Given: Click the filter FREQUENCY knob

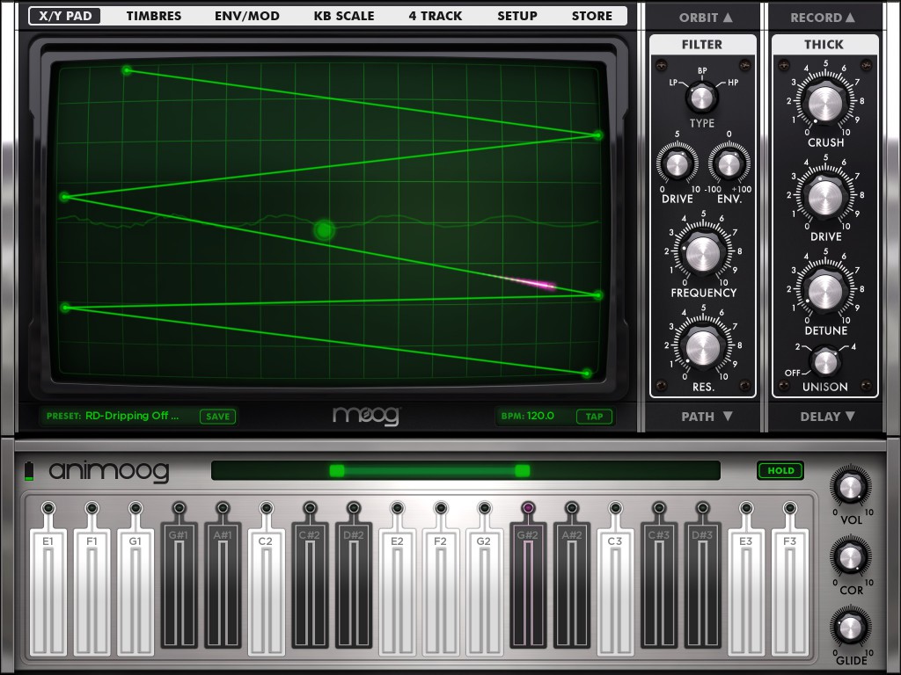Looking at the screenshot, I should (x=703, y=253).
